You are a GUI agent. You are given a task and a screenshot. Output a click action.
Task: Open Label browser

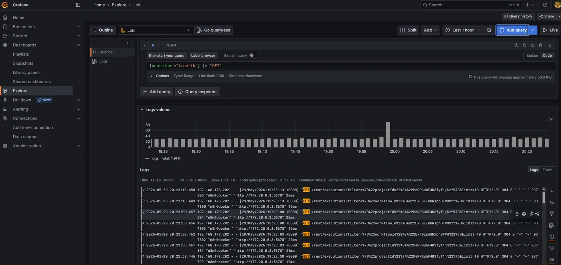[203, 56]
